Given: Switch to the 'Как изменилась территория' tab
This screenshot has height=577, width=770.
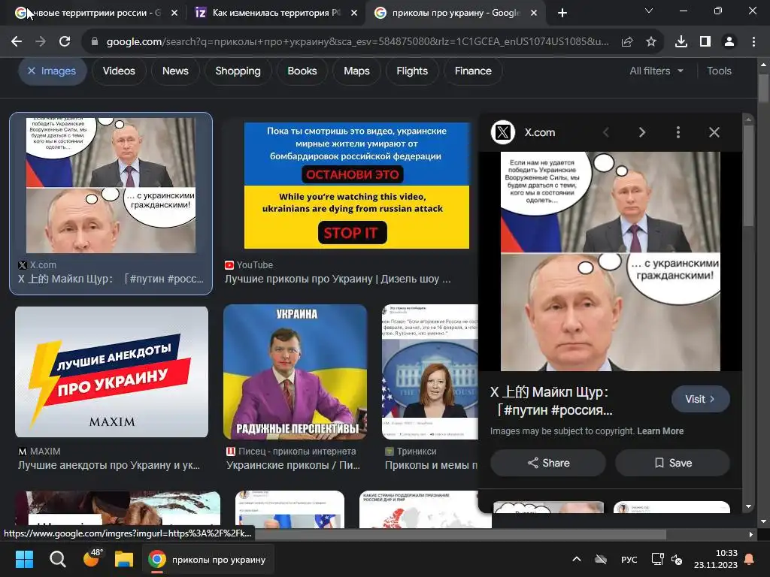Looking at the screenshot, I should 275,13.
